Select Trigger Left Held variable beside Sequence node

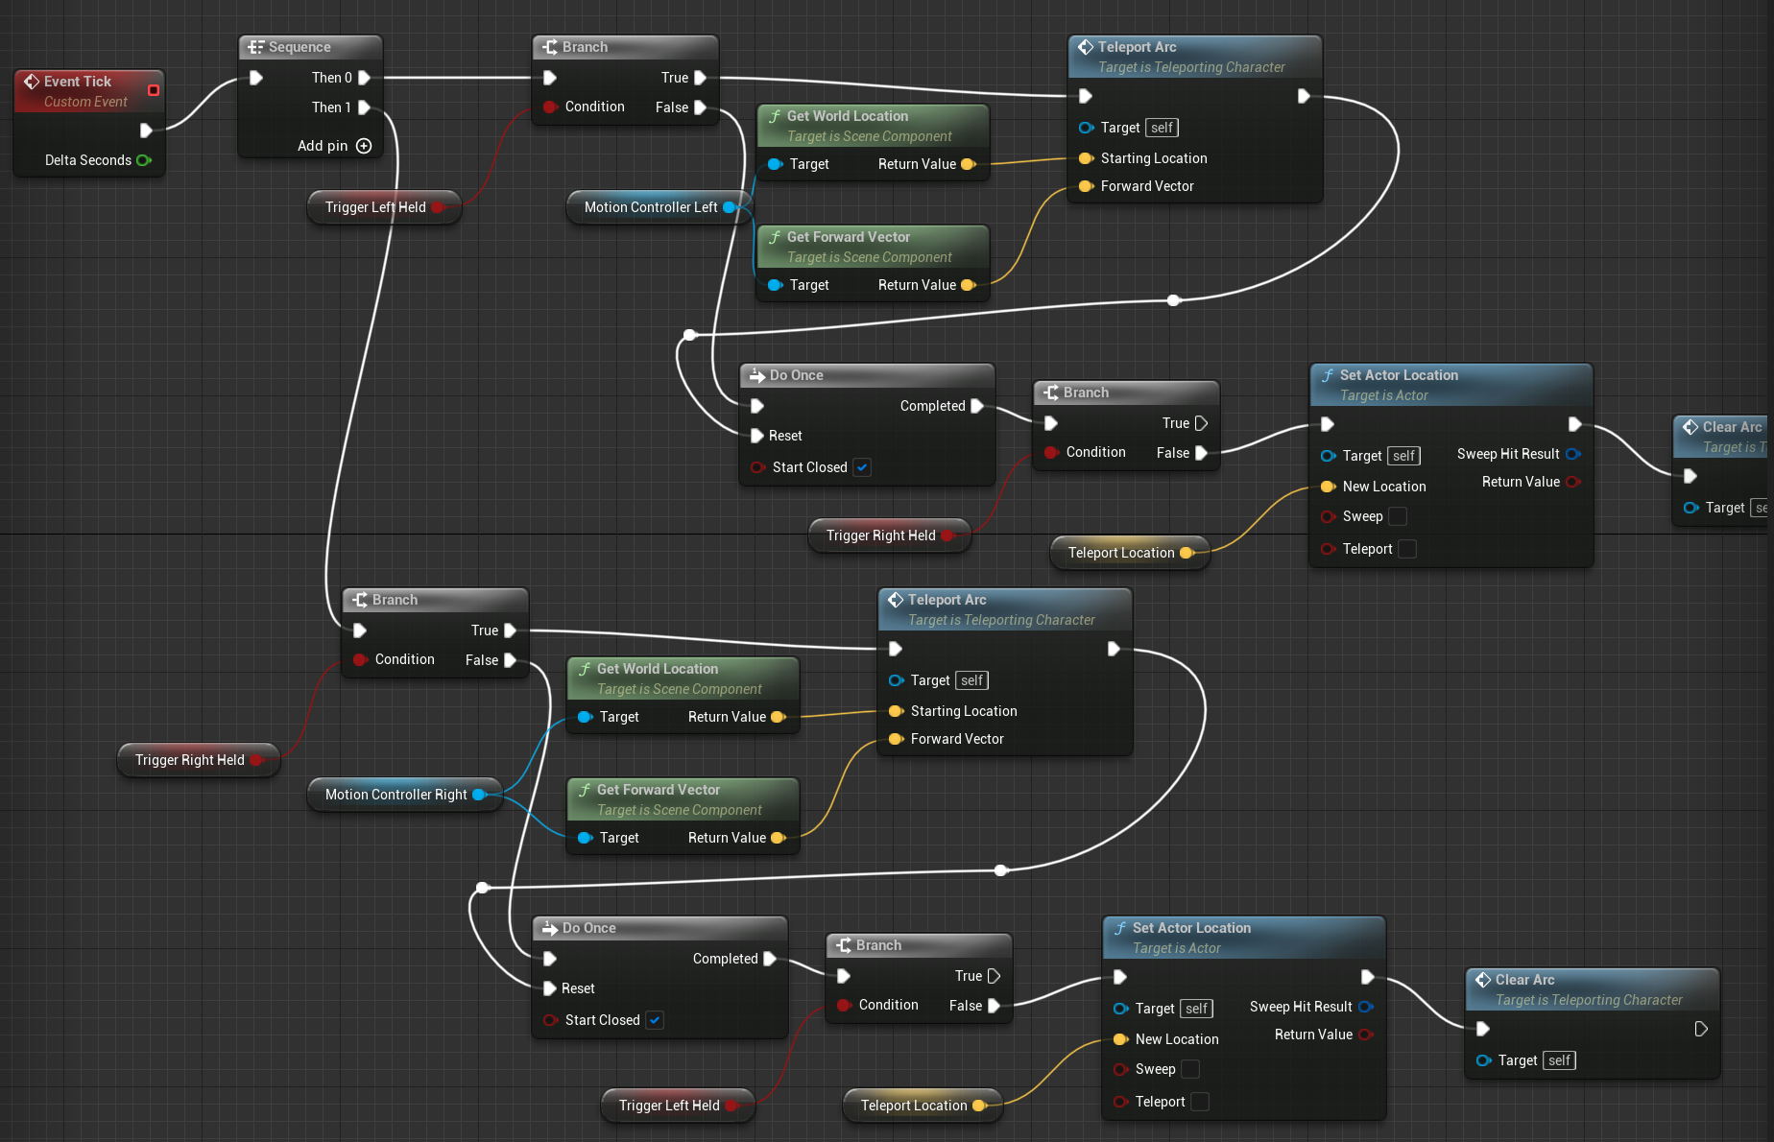point(384,207)
